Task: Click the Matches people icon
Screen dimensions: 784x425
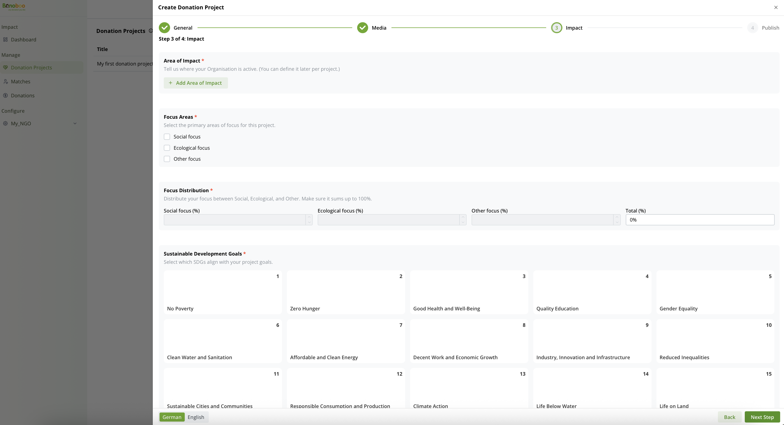Action: pyautogui.click(x=5, y=81)
